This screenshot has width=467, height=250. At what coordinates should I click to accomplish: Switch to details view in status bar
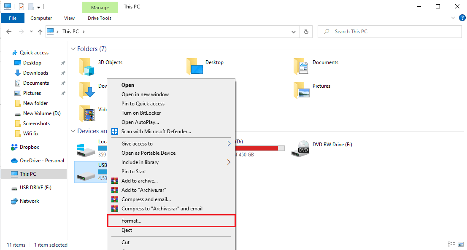pos(451,245)
